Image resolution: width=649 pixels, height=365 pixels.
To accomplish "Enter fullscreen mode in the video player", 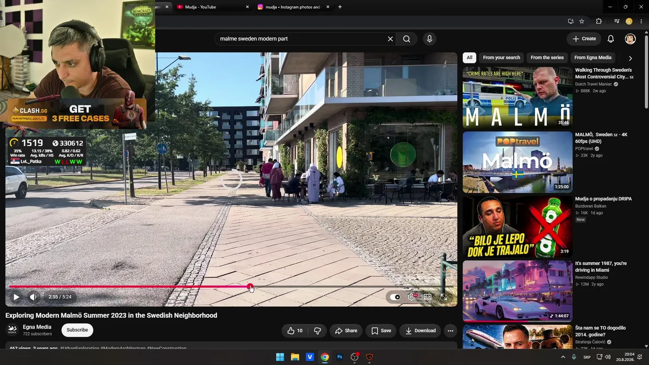I will 444,297.
